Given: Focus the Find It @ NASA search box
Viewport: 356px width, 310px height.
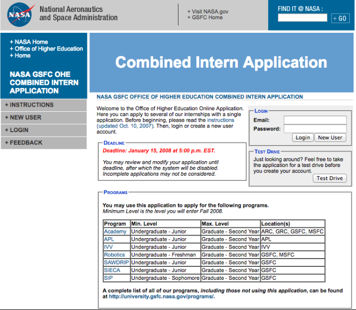Looking at the screenshot, I should point(302,18).
